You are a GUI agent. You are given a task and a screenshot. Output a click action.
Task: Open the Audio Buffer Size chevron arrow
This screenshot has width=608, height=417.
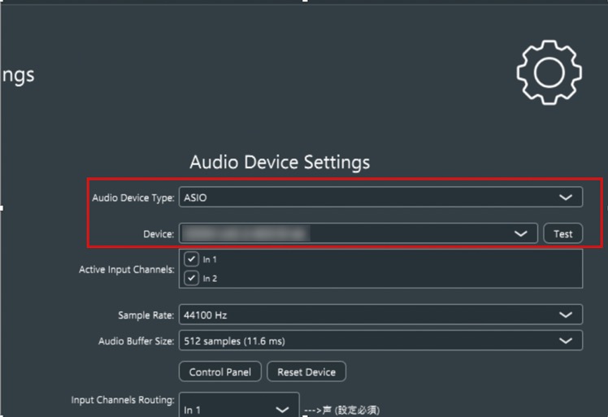566,341
